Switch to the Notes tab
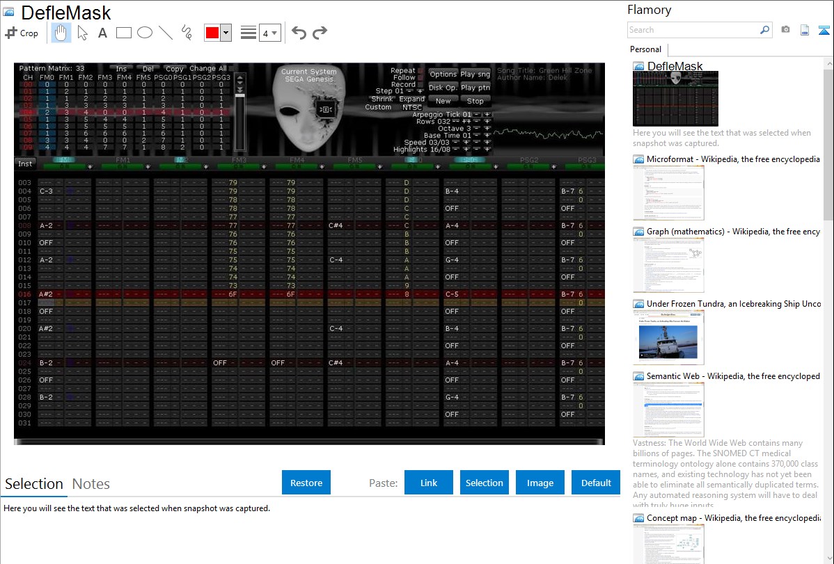 (91, 484)
